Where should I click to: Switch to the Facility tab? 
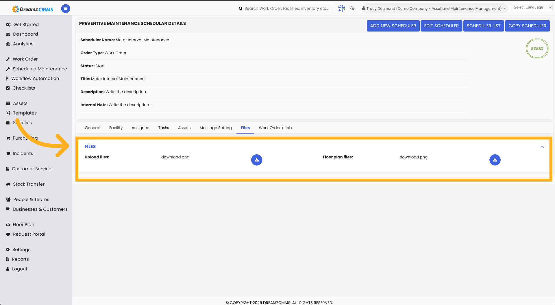116,128
